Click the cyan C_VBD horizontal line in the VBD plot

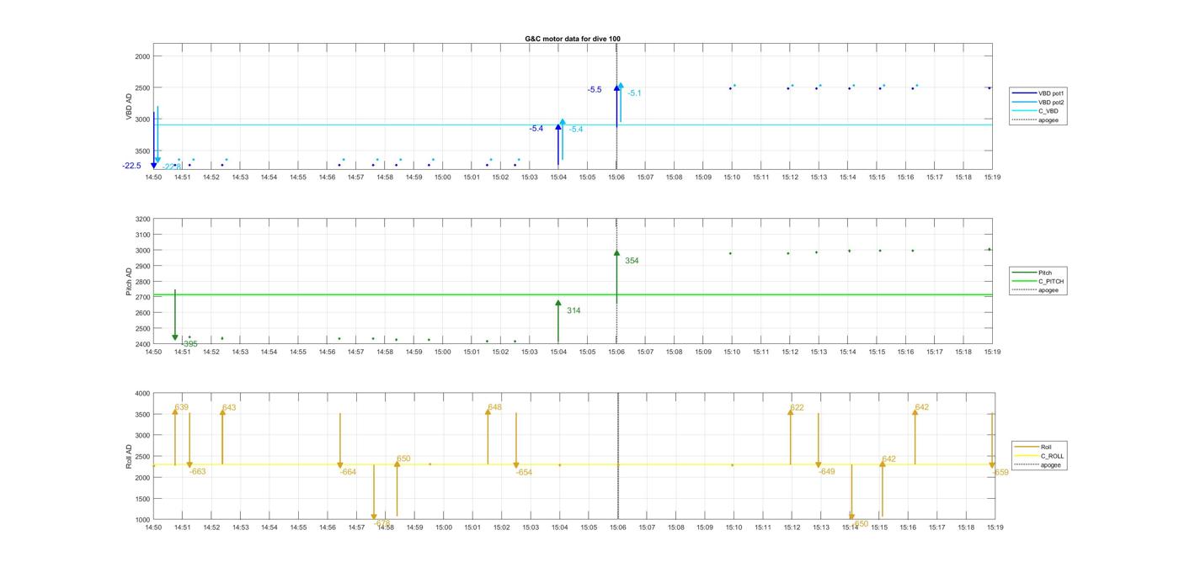573,125
